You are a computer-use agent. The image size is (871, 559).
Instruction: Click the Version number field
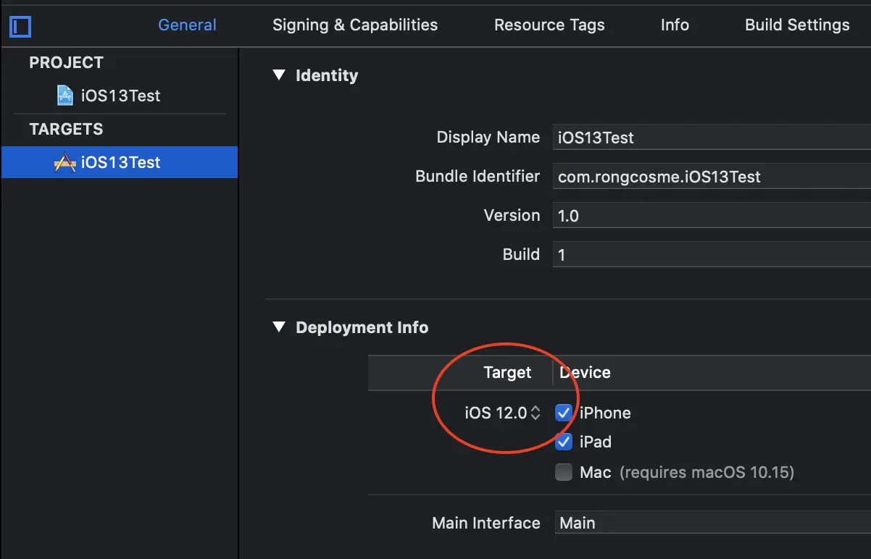(712, 216)
